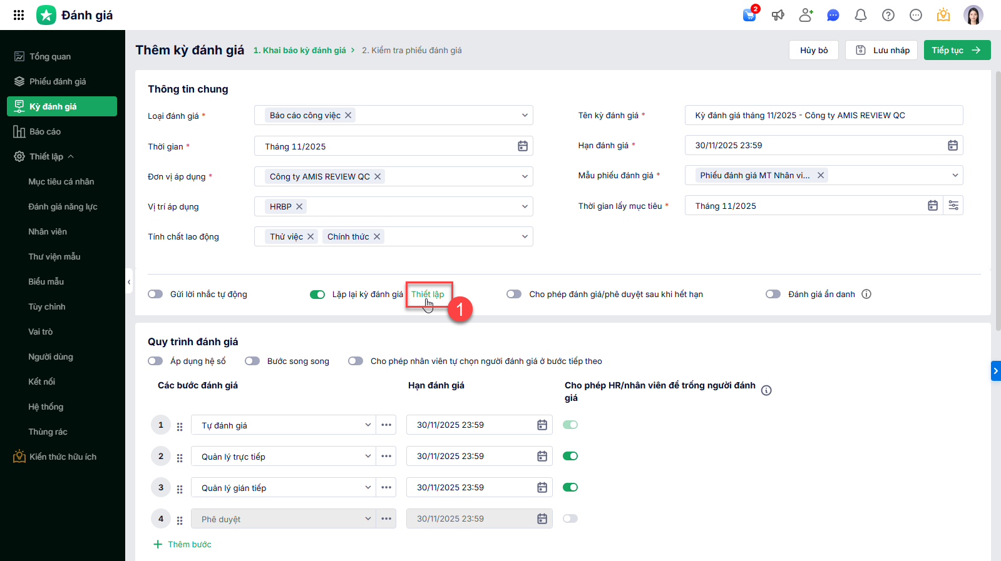
Task: Click the Tên kỳ đánh giá input field
Action: pyautogui.click(x=823, y=116)
